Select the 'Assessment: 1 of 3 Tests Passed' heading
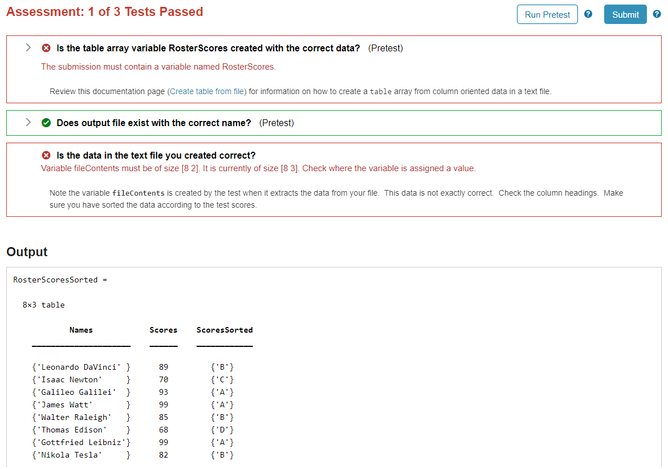The image size is (668, 469). [x=104, y=11]
